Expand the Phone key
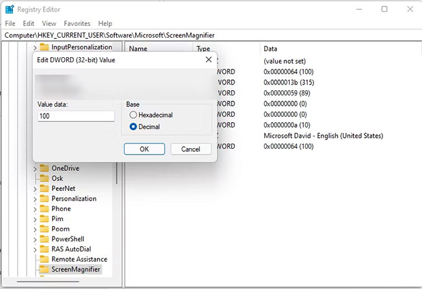422x289 pixels. click(x=35, y=210)
